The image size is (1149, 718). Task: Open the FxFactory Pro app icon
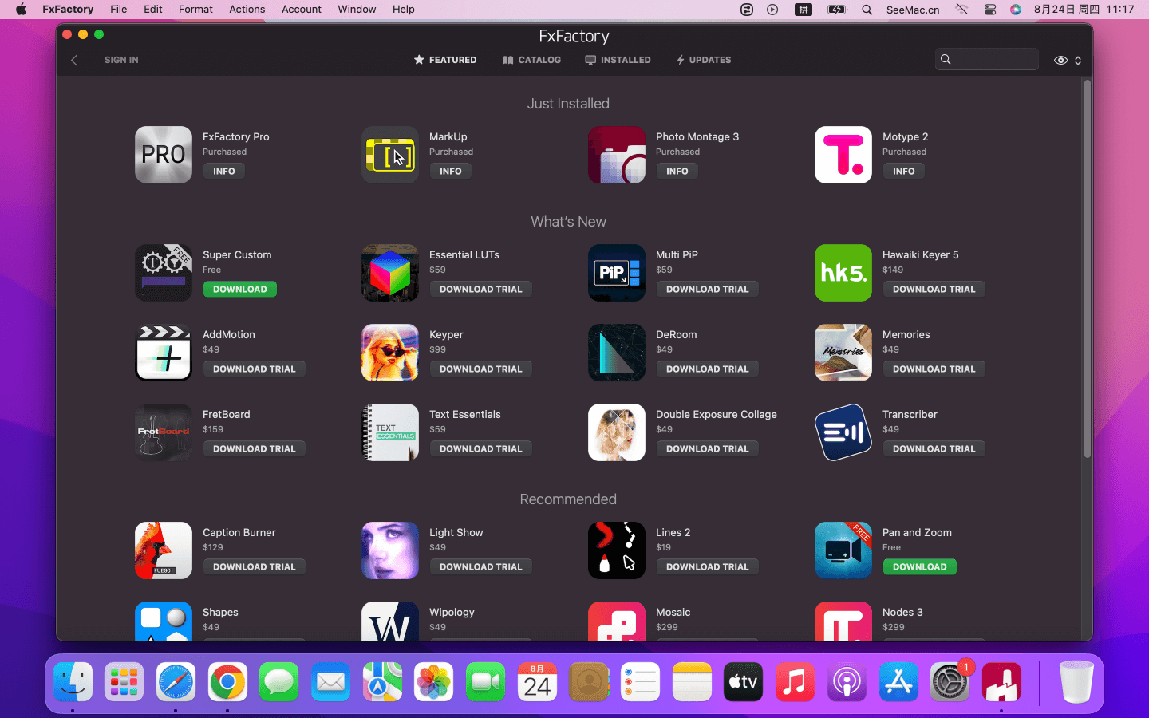coord(164,155)
